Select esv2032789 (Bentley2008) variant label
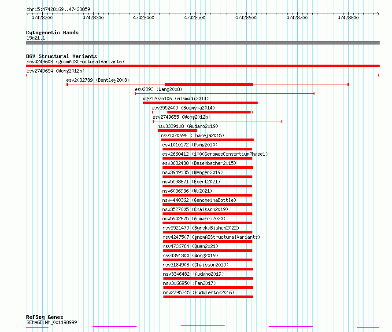The height and width of the screenshot is (332, 392). pos(98,80)
